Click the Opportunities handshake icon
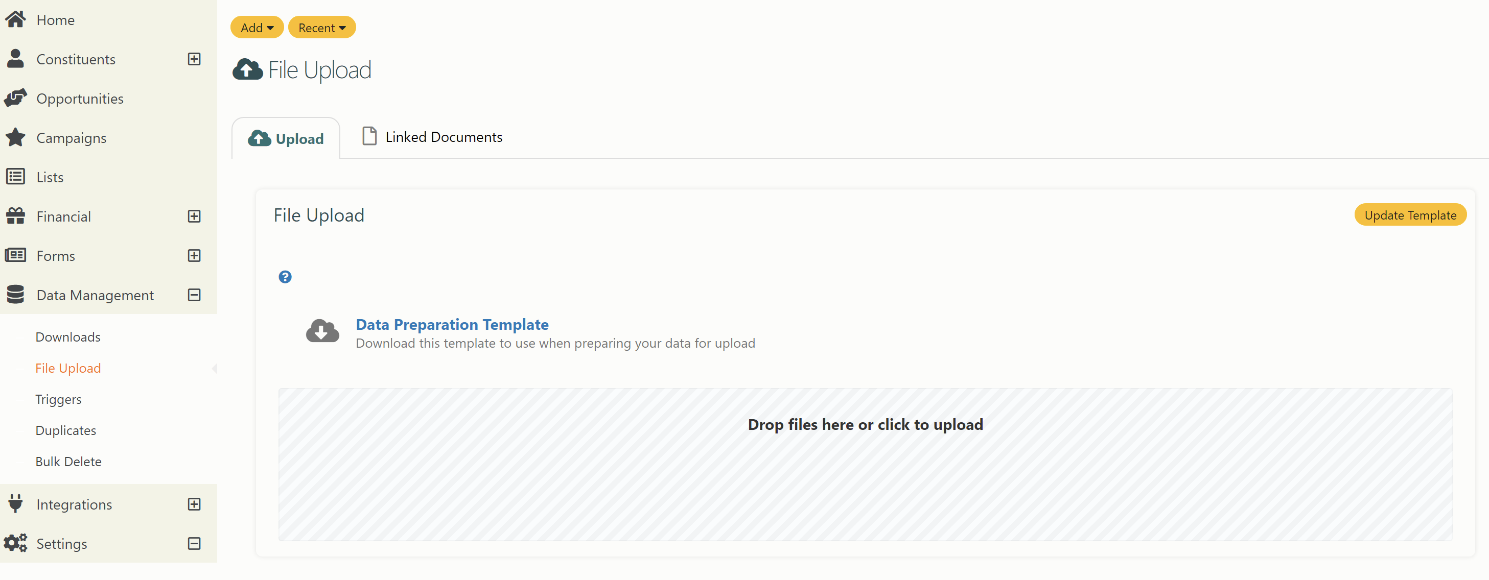This screenshot has width=1489, height=580. (x=16, y=98)
